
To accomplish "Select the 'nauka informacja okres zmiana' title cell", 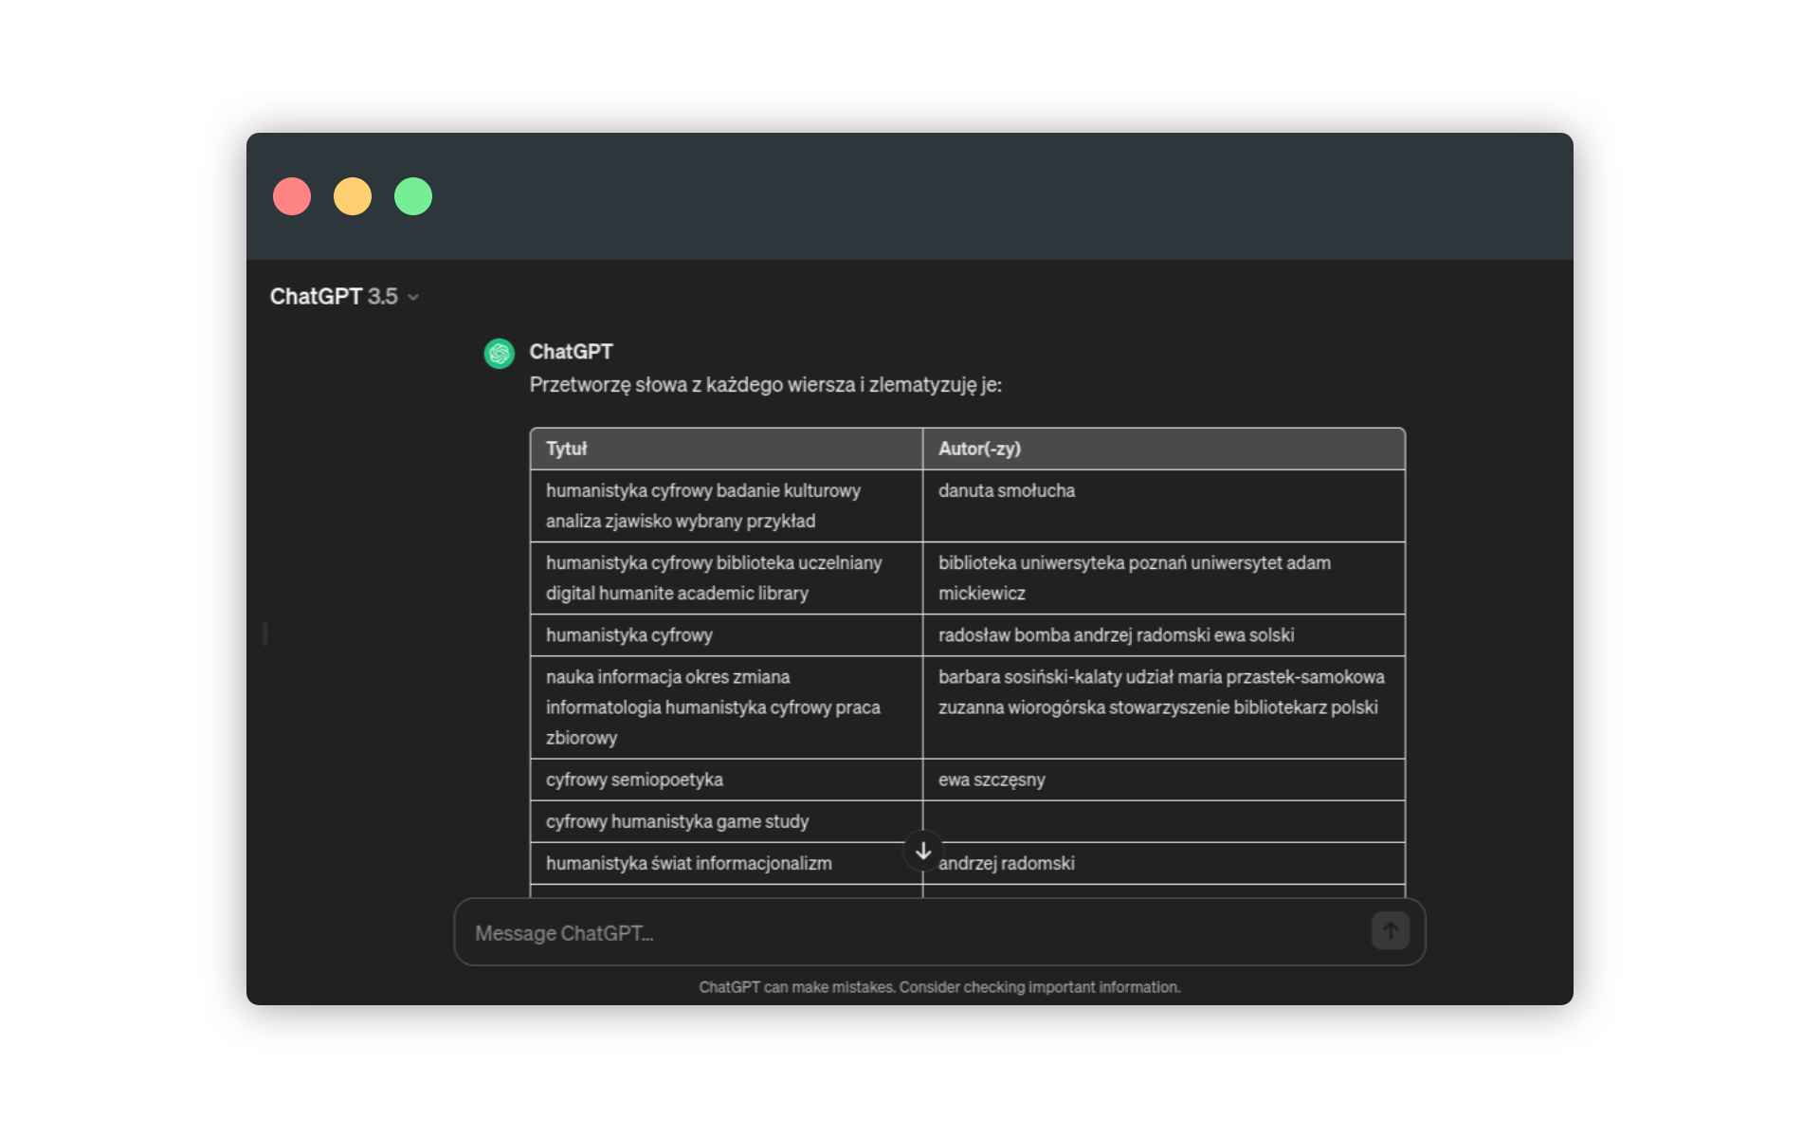I will tap(726, 707).
